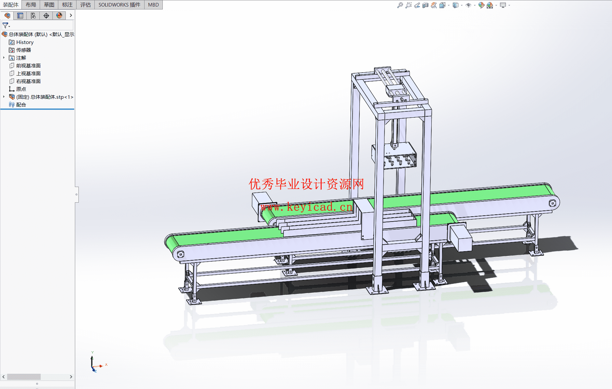612x389 pixels.
Task: Expand the 注解 folder arrow
Action: click(4, 58)
